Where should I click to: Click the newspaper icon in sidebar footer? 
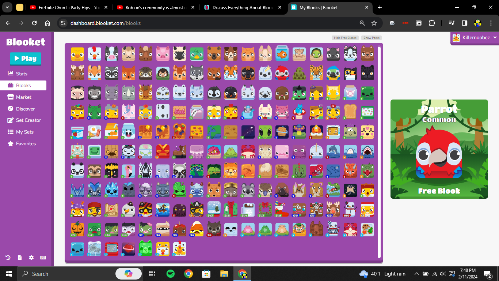coord(43,258)
